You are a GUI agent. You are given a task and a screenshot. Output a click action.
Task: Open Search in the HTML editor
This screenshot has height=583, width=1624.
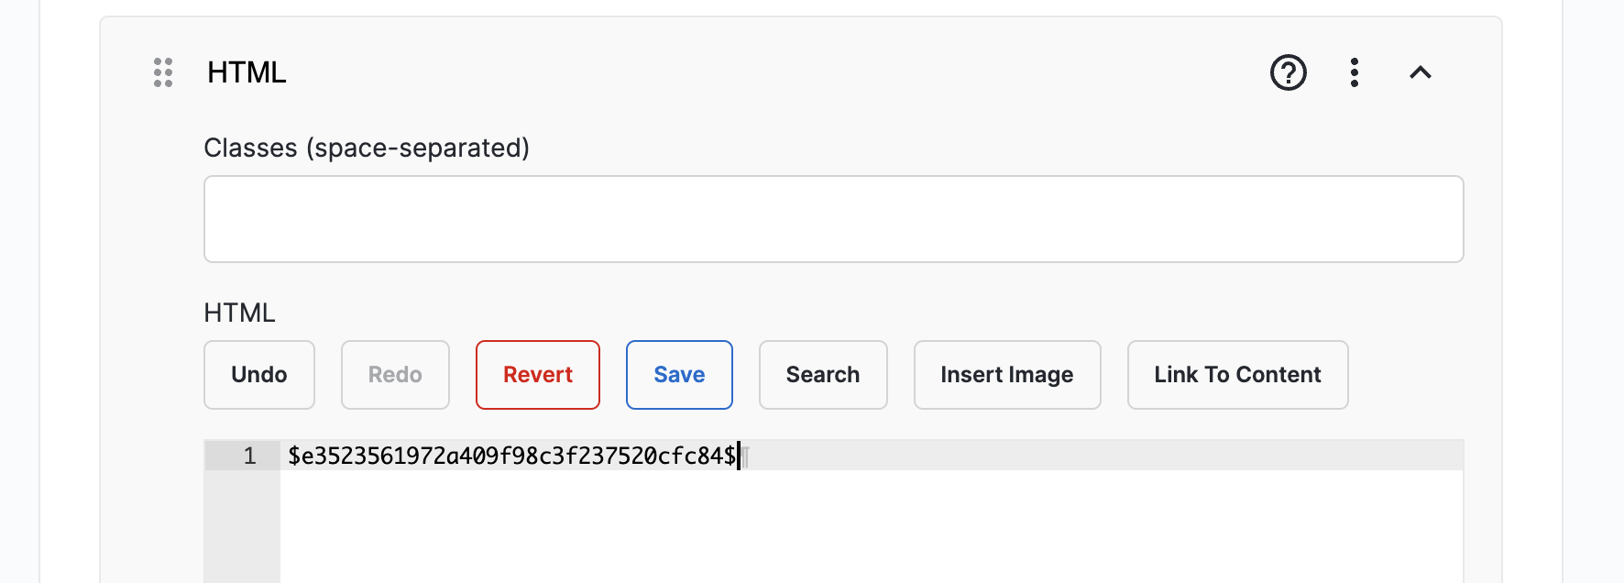(822, 375)
